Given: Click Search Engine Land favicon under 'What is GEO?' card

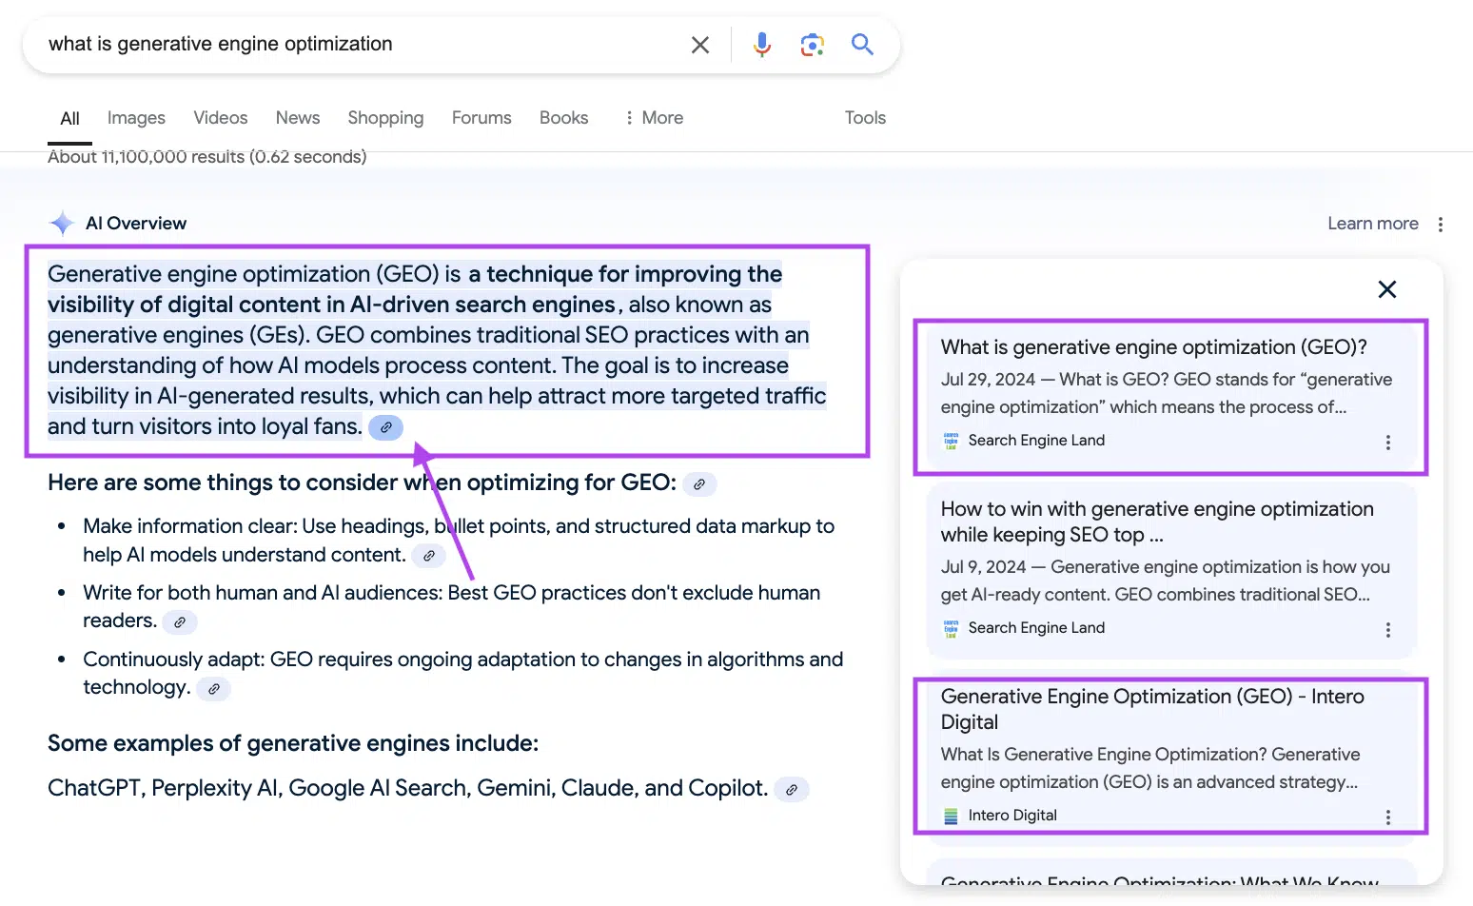Looking at the screenshot, I should coord(951,441).
